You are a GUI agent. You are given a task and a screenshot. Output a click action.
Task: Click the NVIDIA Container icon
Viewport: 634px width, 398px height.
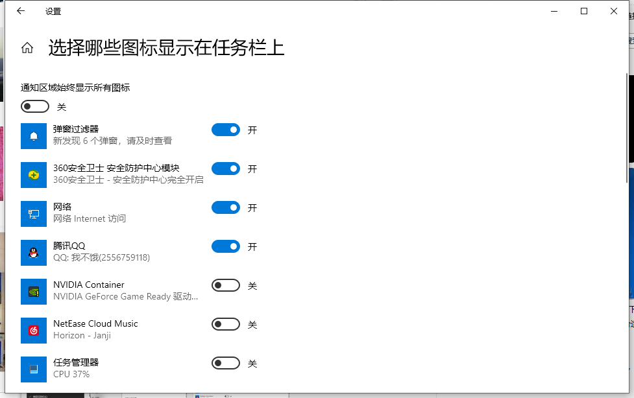(x=34, y=291)
